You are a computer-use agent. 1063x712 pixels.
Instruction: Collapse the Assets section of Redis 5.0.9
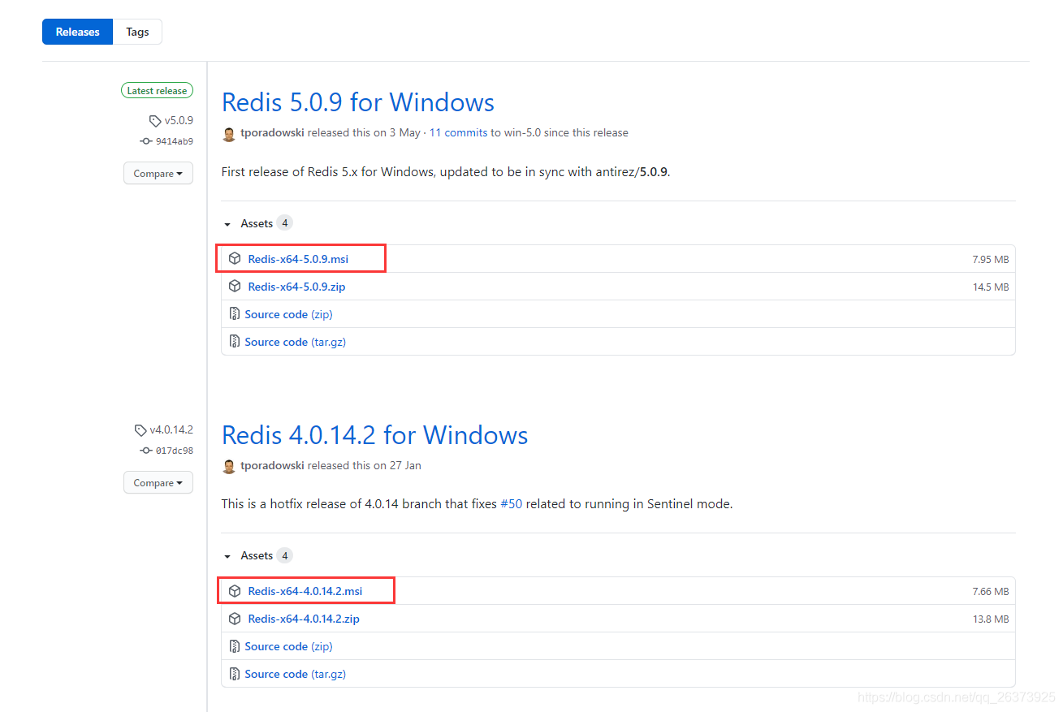coord(228,224)
